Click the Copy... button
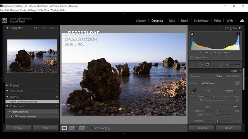 point(19,128)
